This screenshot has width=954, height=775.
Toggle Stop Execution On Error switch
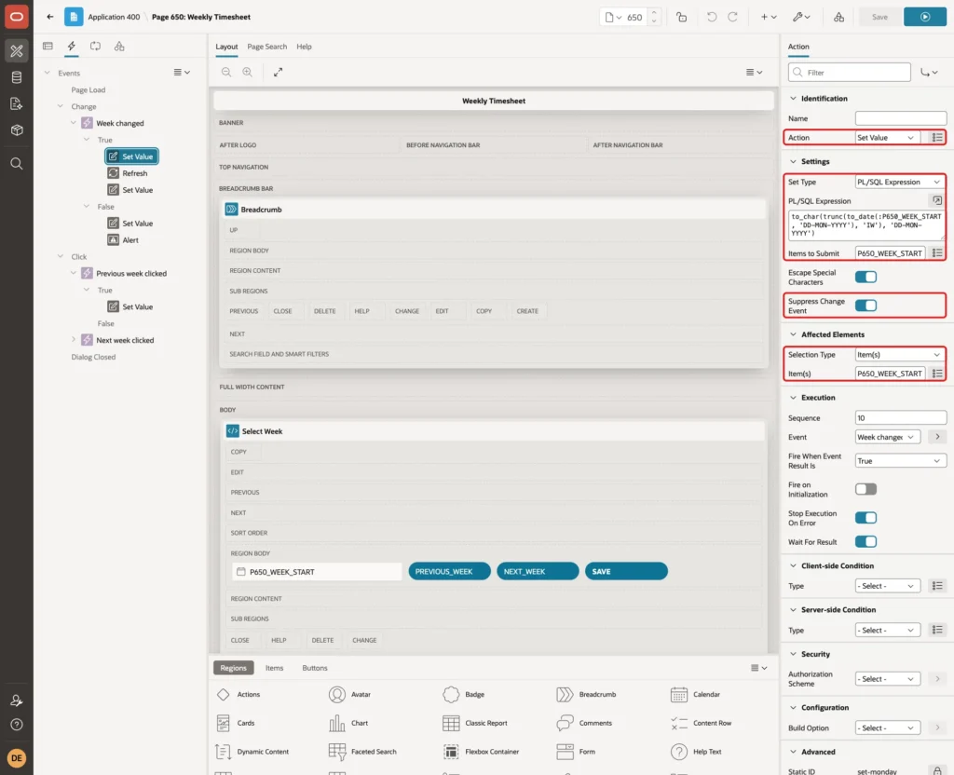coord(865,518)
